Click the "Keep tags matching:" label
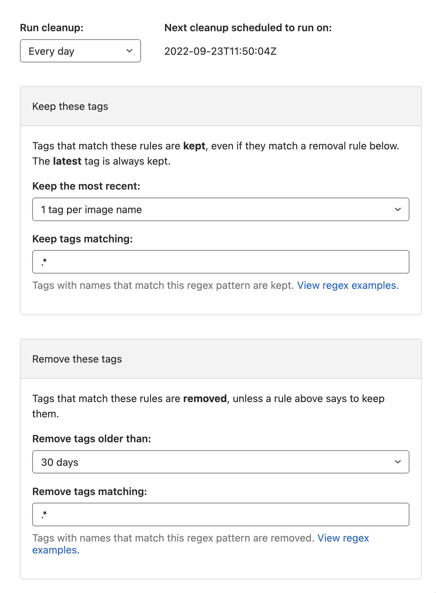 [82, 239]
